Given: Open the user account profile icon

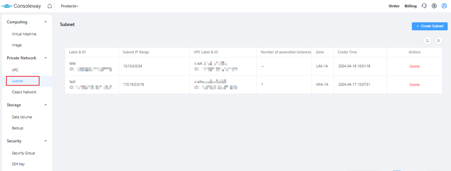Looking at the screenshot, I should pyautogui.click(x=444, y=6).
